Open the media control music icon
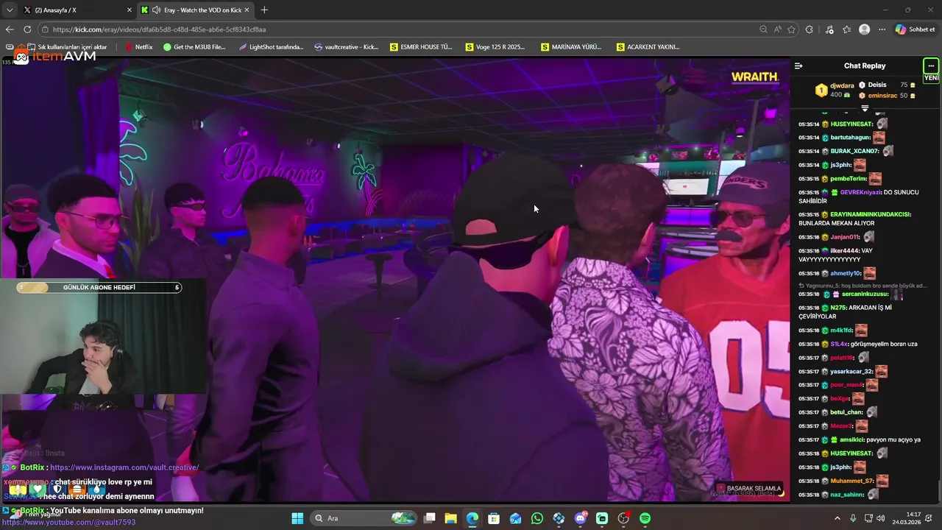Screen dimensions: 942x530 point(829,29)
